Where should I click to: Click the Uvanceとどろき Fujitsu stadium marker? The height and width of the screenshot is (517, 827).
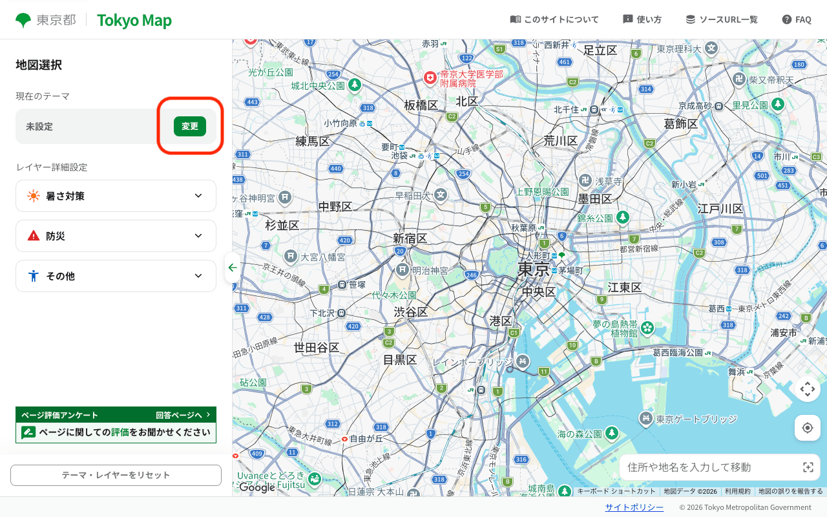(x=315, y=479)
